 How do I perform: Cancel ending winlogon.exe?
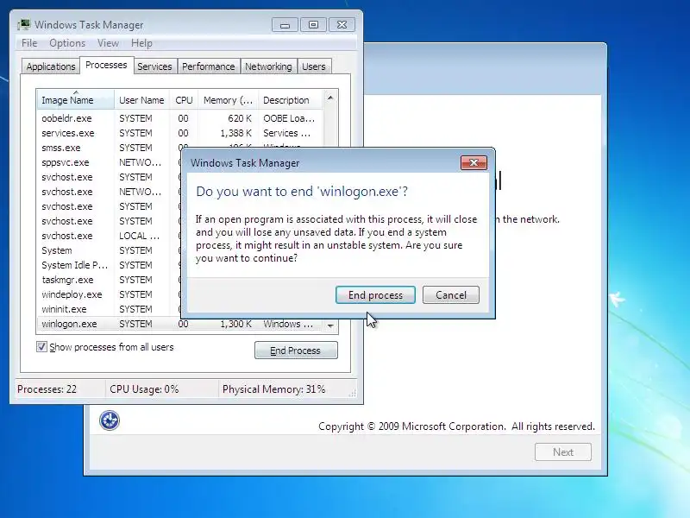pos(451,295)
